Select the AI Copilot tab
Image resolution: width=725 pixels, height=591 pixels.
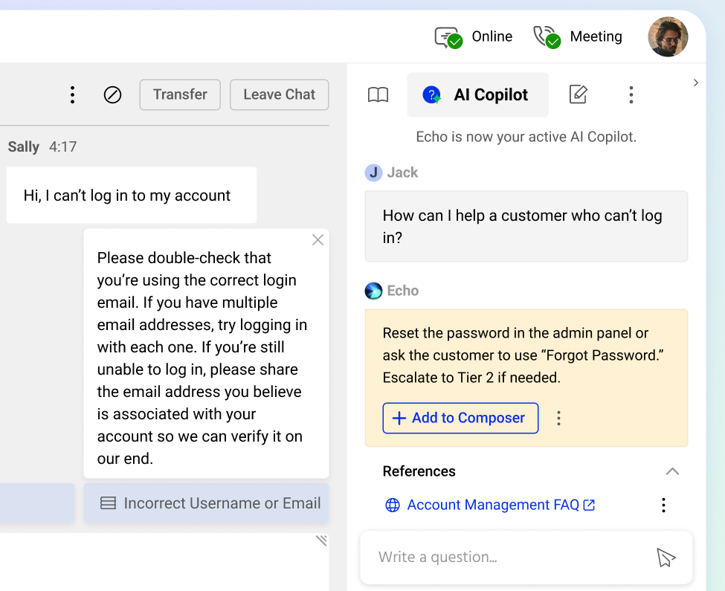[x=477, y=94]
